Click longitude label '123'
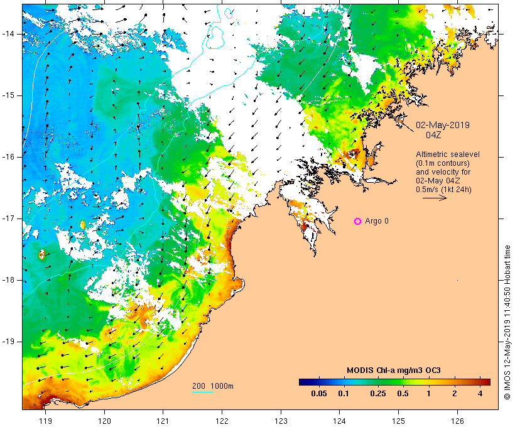This screenshot has width=515, height=427. pyautogui.click(x=281, y=421)
